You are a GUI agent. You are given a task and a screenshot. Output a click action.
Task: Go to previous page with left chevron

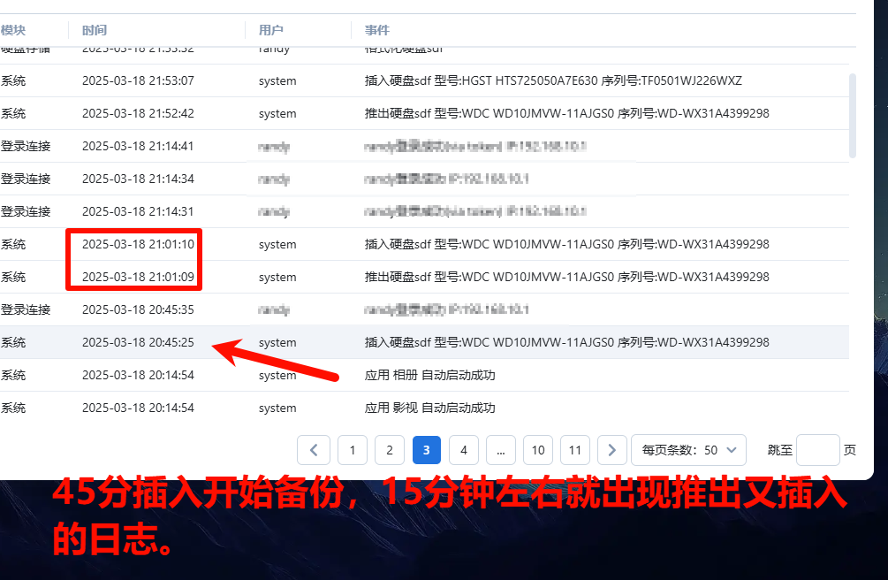coord(313,450)
